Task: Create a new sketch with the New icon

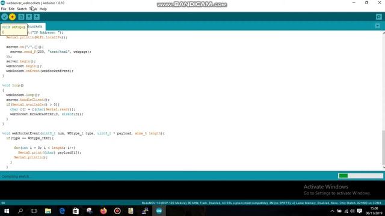Action: tap(21, 17)
